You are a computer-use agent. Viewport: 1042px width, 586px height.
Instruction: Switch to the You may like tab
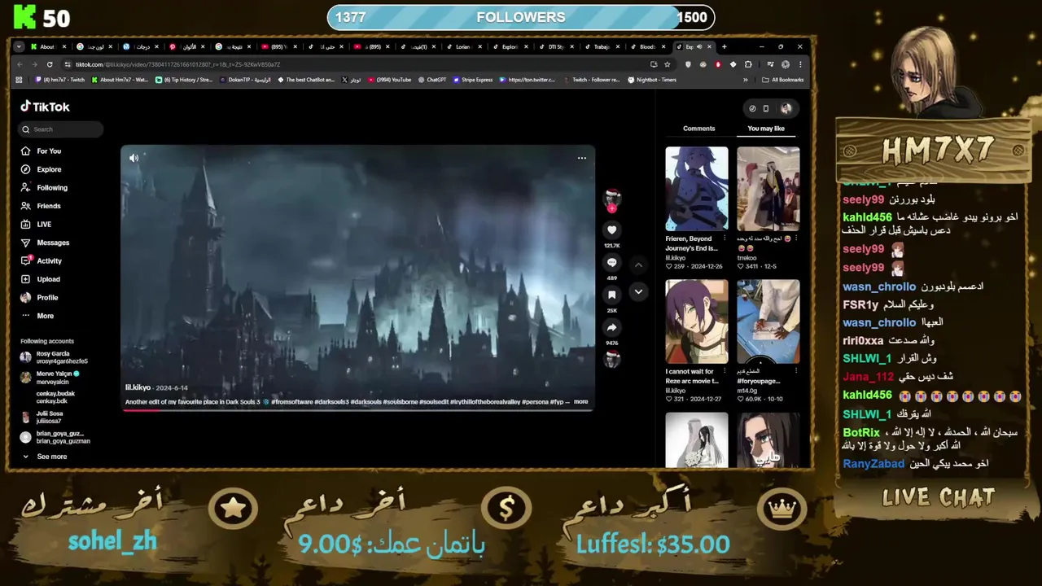[766, 129]
